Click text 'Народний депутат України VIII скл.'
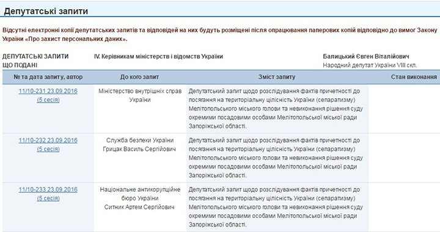 [370, 65]
